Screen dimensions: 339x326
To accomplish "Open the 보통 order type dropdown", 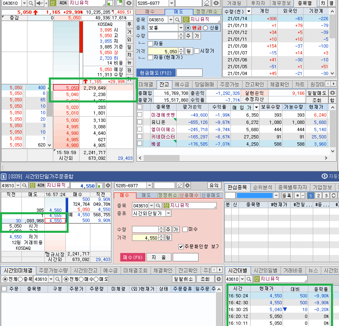I will [x=181, y=27].
